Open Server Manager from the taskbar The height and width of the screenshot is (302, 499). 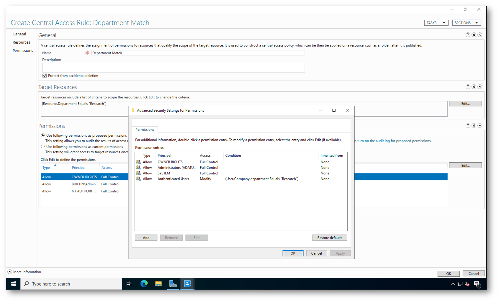173,284
